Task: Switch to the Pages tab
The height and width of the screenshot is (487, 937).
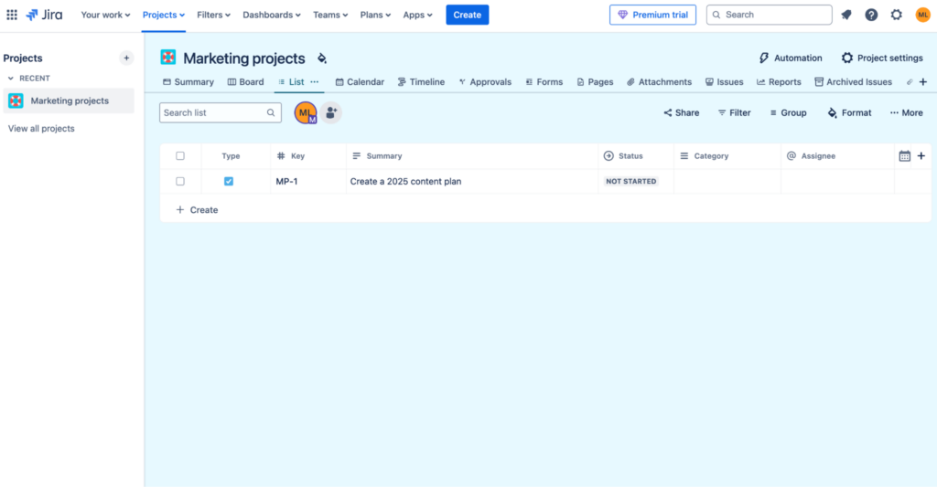Action: tap(595, 81)
